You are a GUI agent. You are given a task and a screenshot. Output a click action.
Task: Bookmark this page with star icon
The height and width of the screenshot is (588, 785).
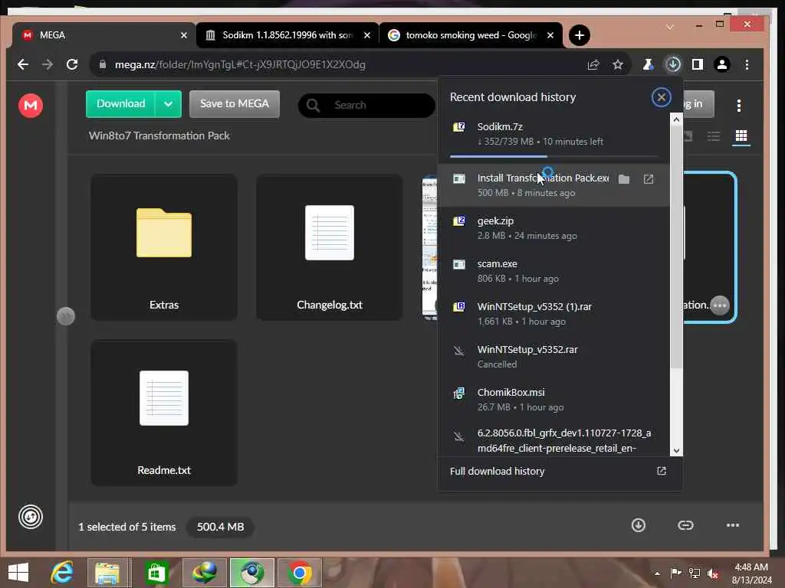pyautogui.click(x=618, y=64)
